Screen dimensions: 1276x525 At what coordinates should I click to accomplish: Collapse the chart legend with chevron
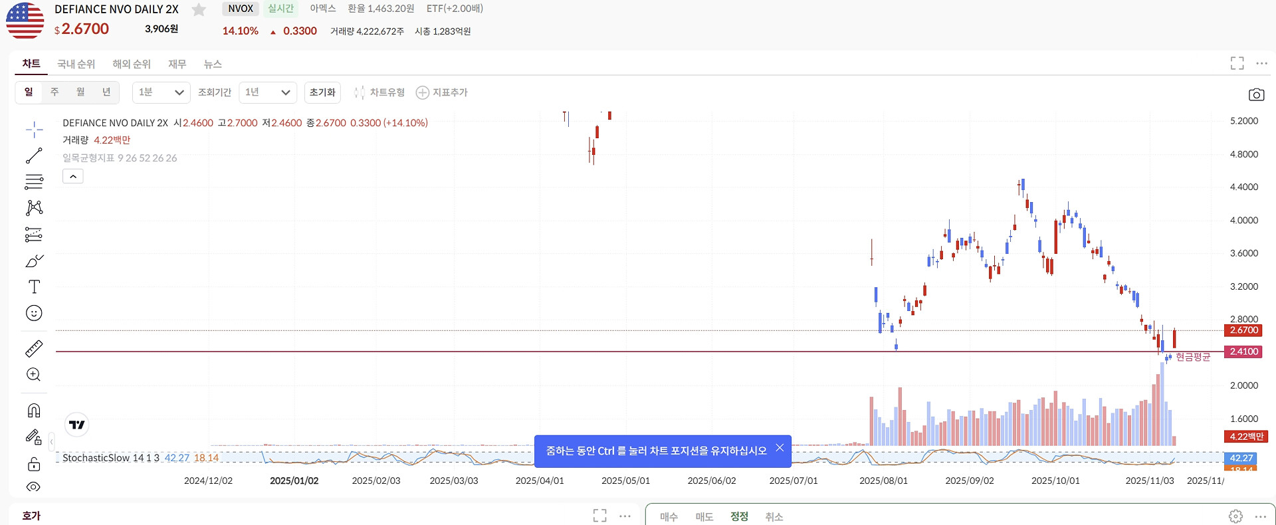[x=73, y=176]
